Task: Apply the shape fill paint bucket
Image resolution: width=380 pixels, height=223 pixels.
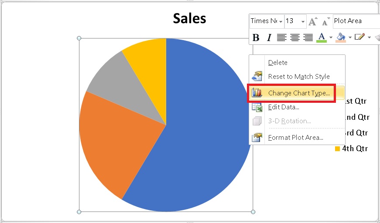Action: [341, 37]
